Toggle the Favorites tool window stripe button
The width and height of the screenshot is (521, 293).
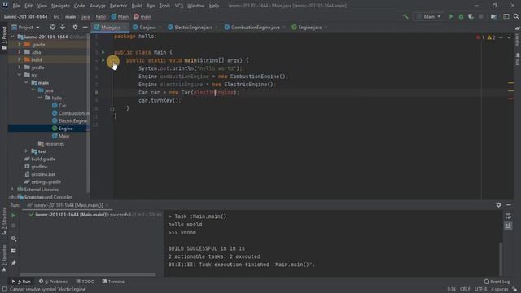[4, 258]
